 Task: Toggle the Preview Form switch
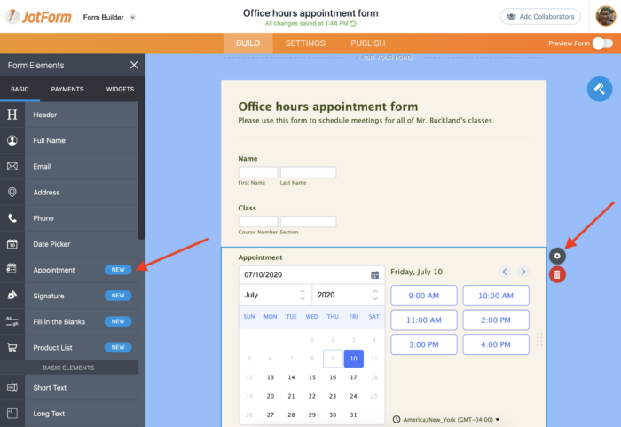click(x=602, y=43)
